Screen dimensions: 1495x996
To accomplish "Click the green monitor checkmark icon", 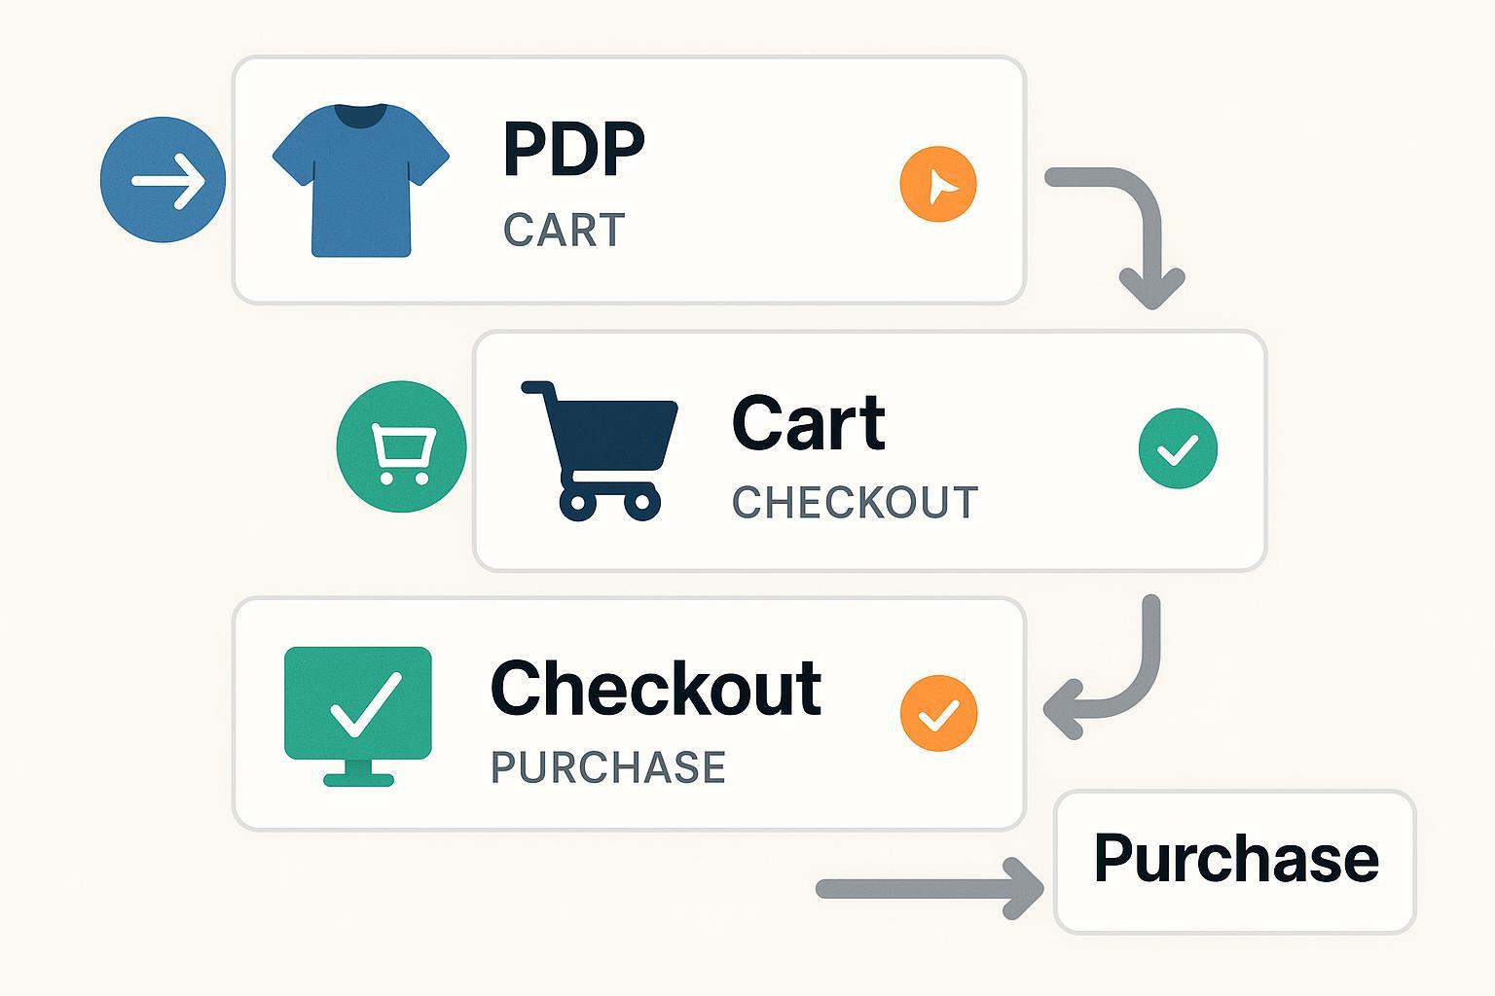I will 358,716.
